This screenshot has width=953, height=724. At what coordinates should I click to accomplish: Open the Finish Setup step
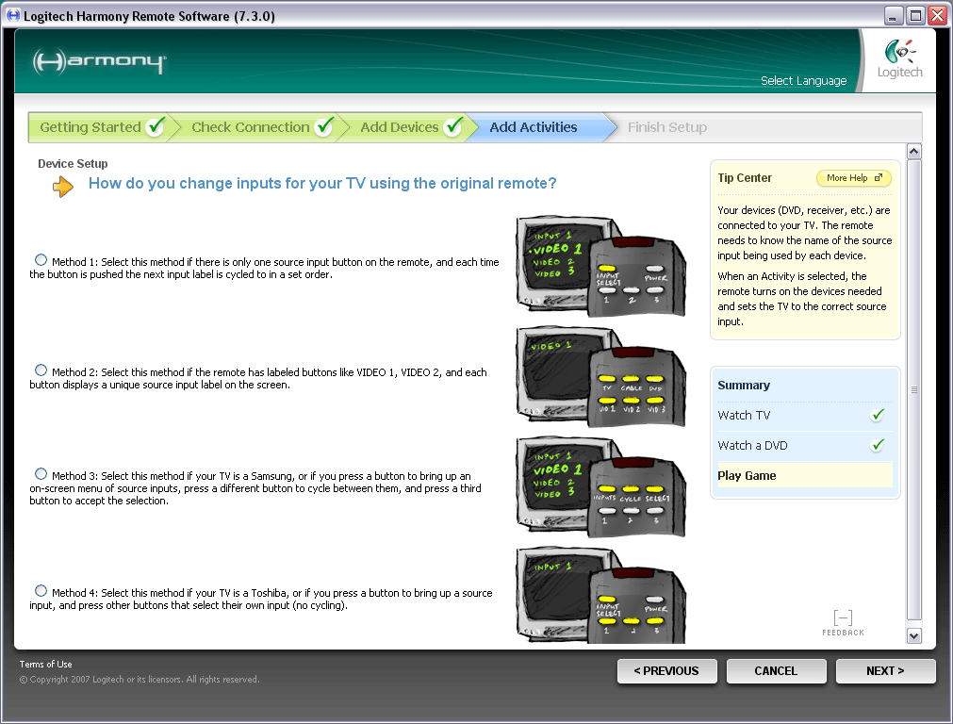pyautogui.click(x=667, y=127)
